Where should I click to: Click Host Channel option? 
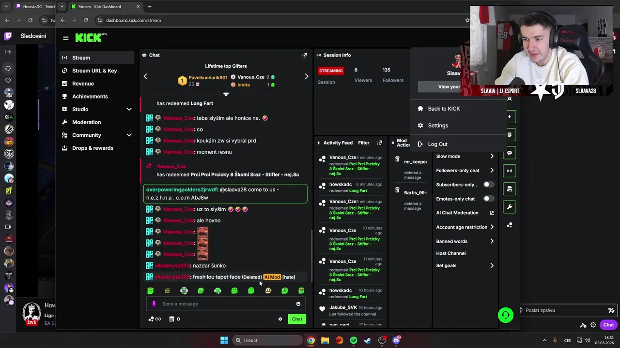[451, 253]
